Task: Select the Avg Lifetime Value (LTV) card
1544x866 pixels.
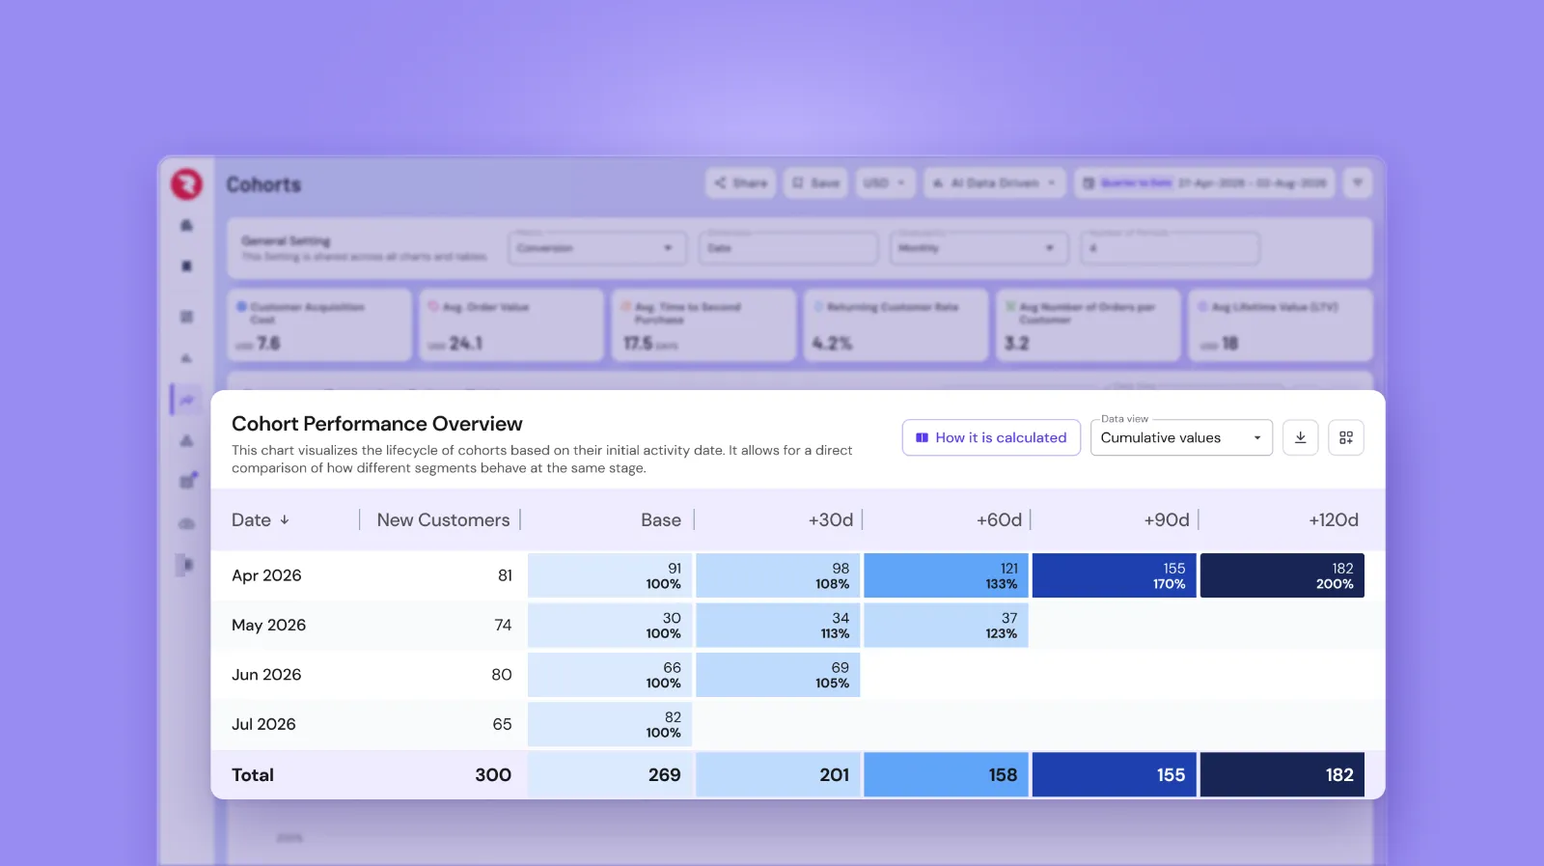Action: click(x=1281, y=325)
